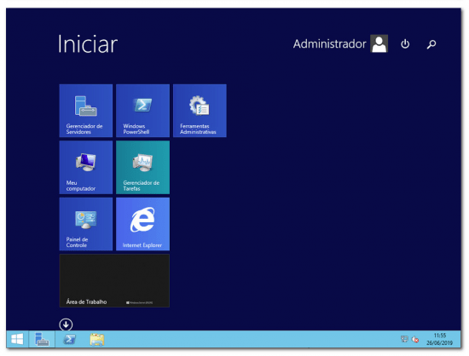Open Server Manager from the taskbar
469x356 pixels.
(42, 339)
